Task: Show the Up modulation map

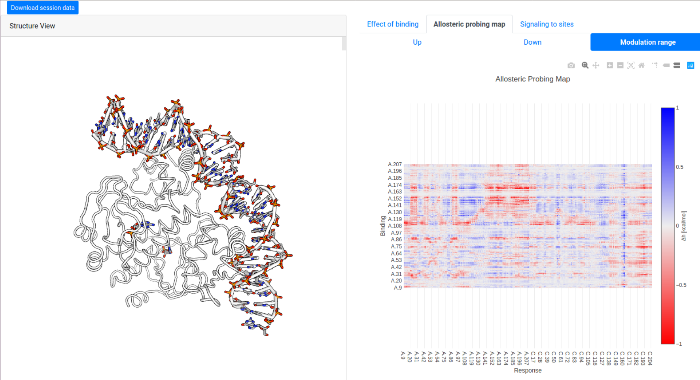Action: point(417,42)
